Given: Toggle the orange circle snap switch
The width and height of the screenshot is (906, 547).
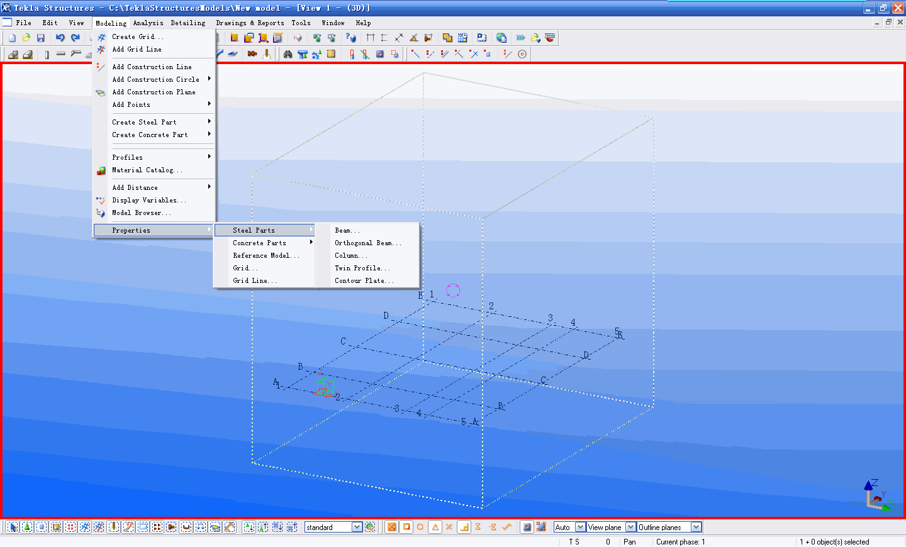Looking at the screenshot, I should tap(420, 527).
